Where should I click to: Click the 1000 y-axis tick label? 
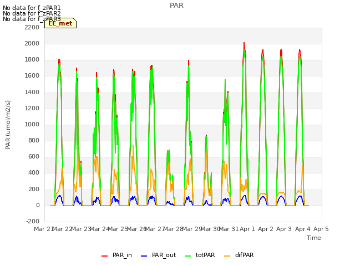tap(32, 124)
